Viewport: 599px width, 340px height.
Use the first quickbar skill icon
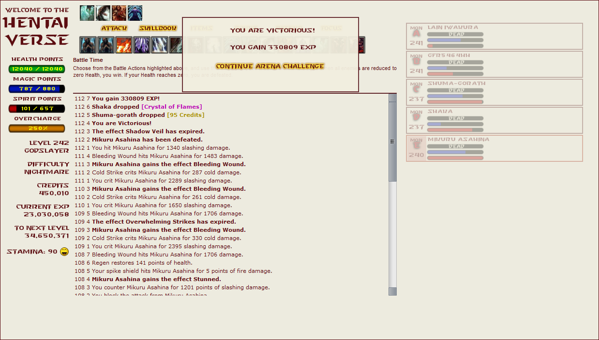88,45
